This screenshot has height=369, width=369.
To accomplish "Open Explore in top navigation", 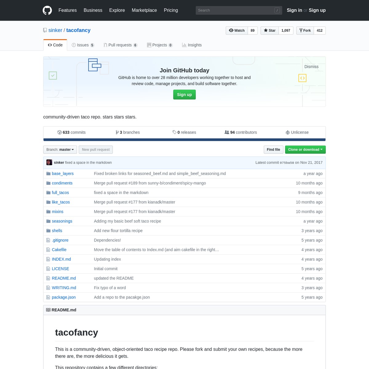I will tap(117, 10).
